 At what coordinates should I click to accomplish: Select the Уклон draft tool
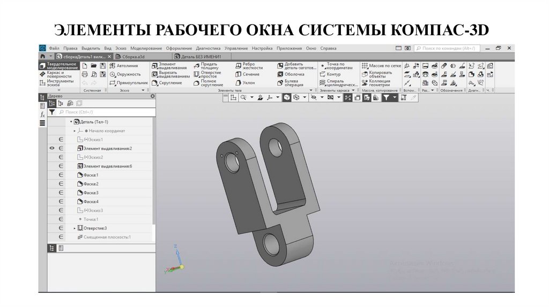[x=245, y=83]
